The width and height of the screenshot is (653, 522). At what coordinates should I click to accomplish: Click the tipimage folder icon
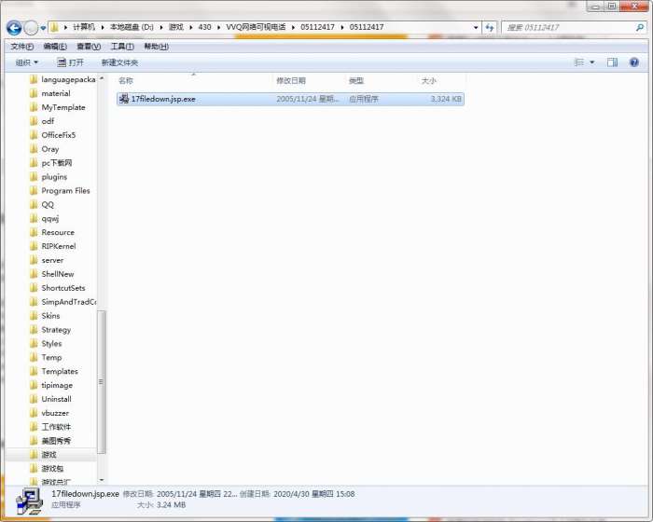click(x=34, y=385)
